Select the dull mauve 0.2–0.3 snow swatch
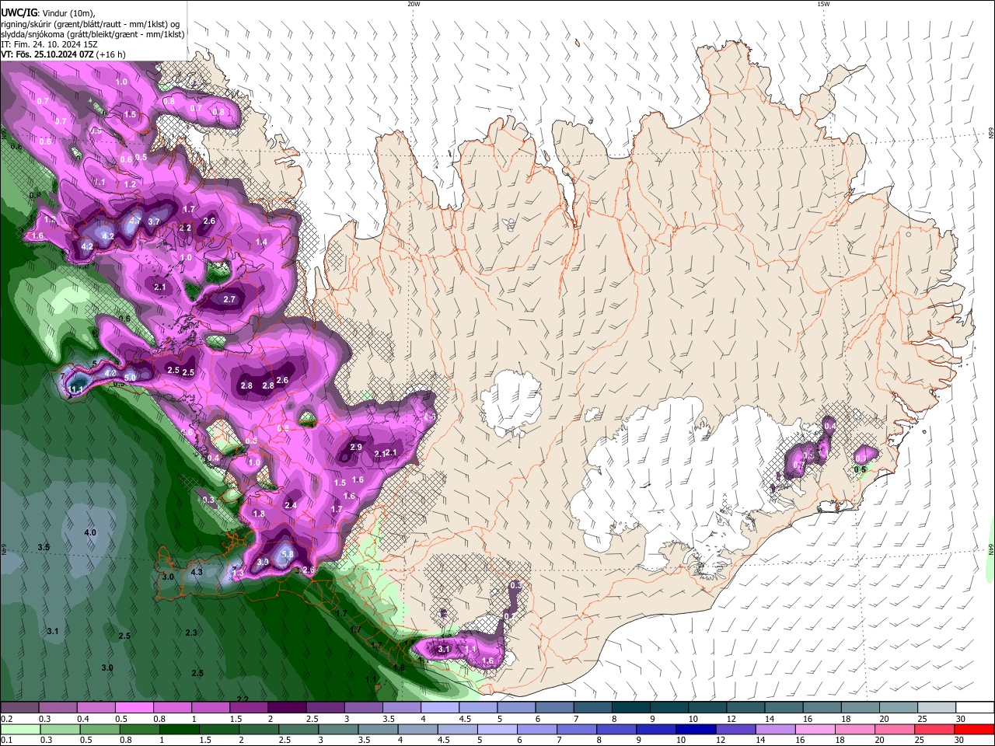Image resolution: width=995 pixels, height=746 pixels. (x=19, y=708)
